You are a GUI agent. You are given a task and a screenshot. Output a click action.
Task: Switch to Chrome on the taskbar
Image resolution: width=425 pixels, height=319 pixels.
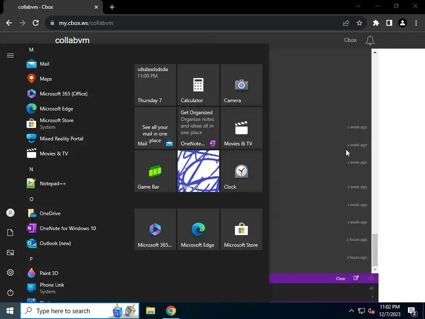(x=171, y=311)
